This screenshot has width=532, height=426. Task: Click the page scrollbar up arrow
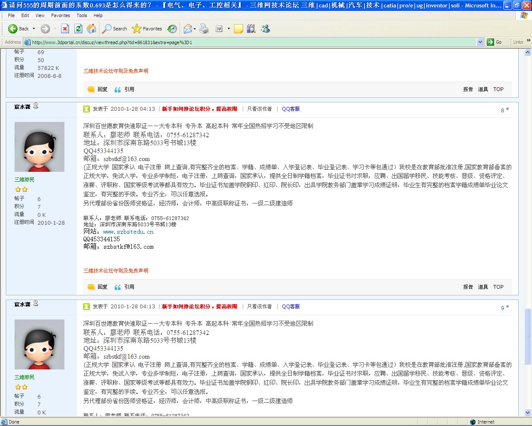(528, 52)
